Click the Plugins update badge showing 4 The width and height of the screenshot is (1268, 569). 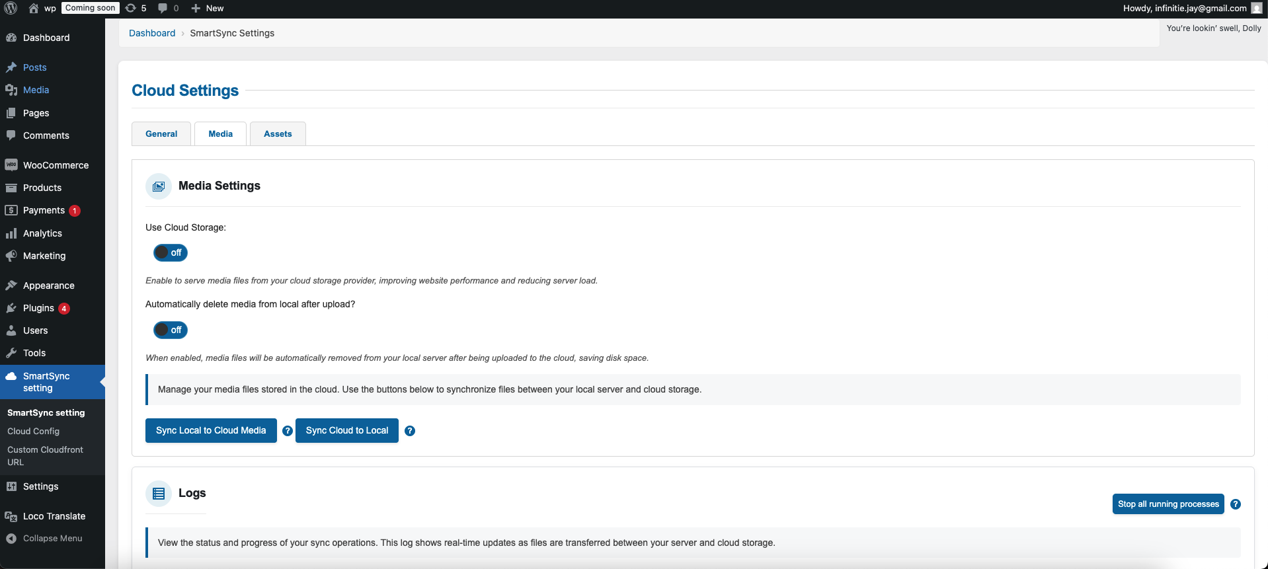[x=64, y=309]
